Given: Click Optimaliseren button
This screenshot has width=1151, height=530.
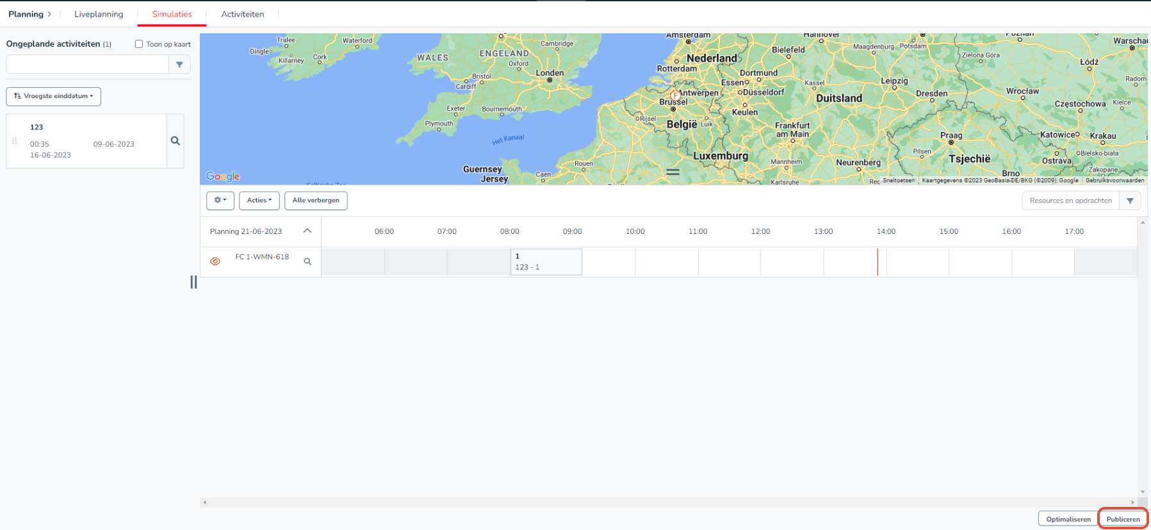Looking at the screenshot, I should coord(1068,519).
